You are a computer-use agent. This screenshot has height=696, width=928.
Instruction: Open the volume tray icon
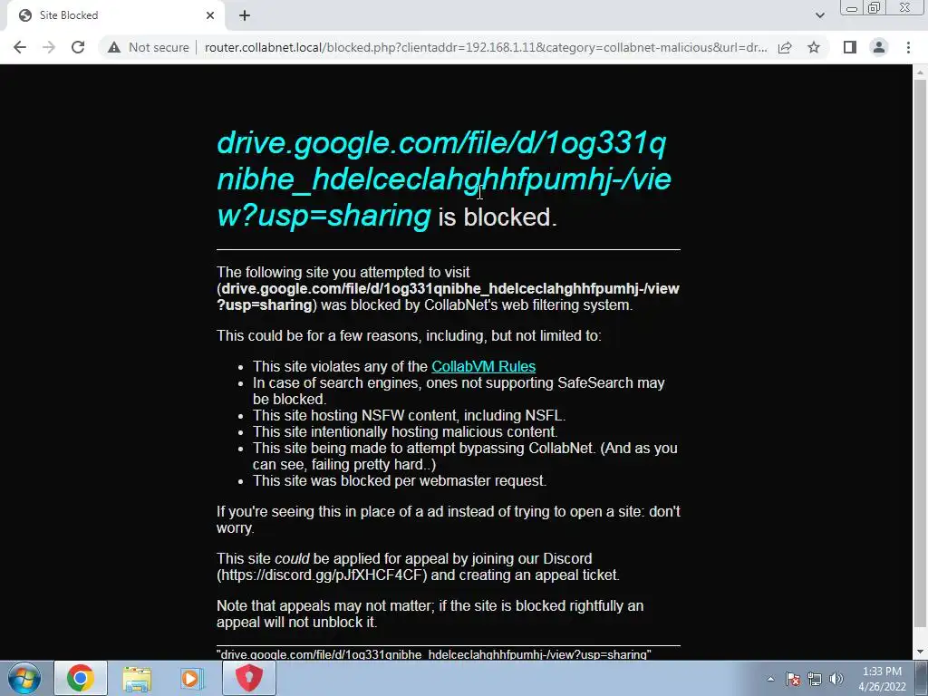836,679
